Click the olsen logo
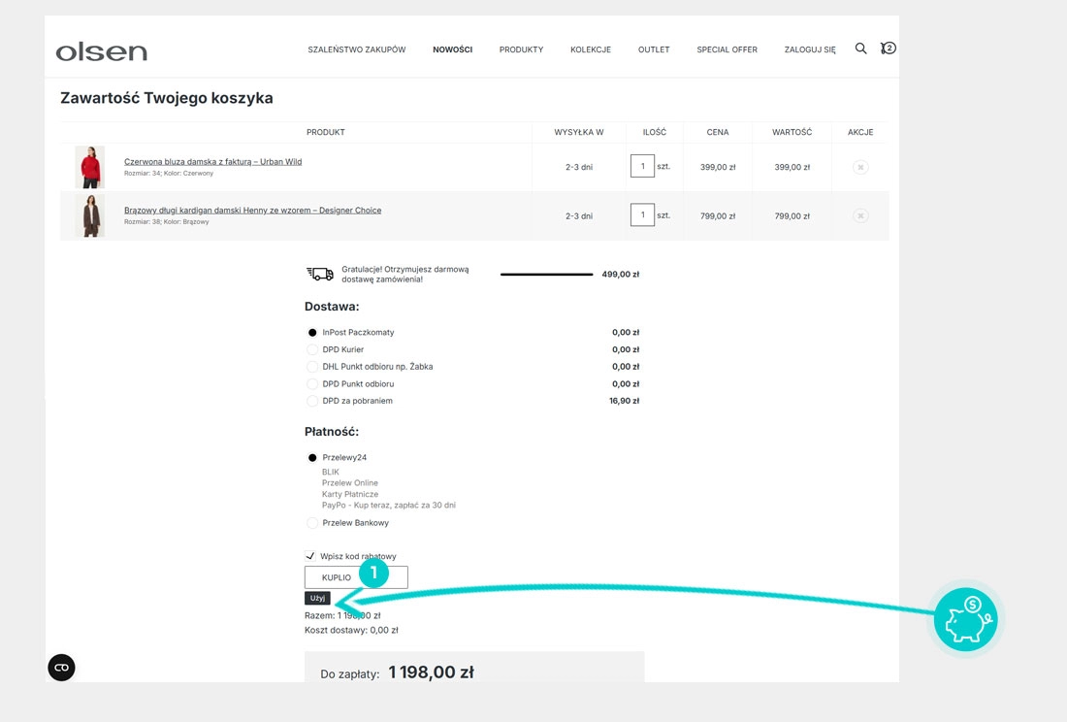The height and width of the screenshot is (722, 1067). (x=102, y=51)
